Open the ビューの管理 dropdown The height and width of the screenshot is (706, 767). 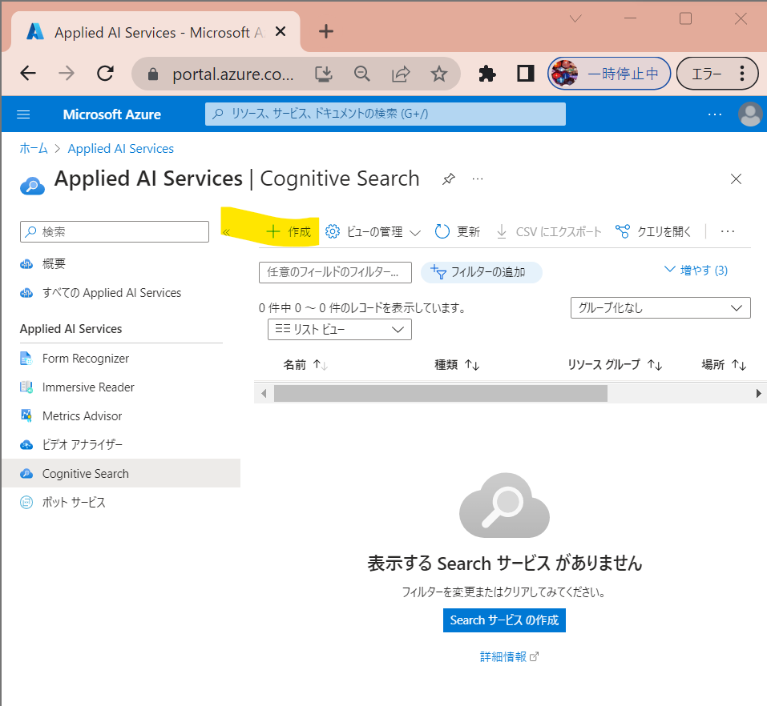coord(373,231)
